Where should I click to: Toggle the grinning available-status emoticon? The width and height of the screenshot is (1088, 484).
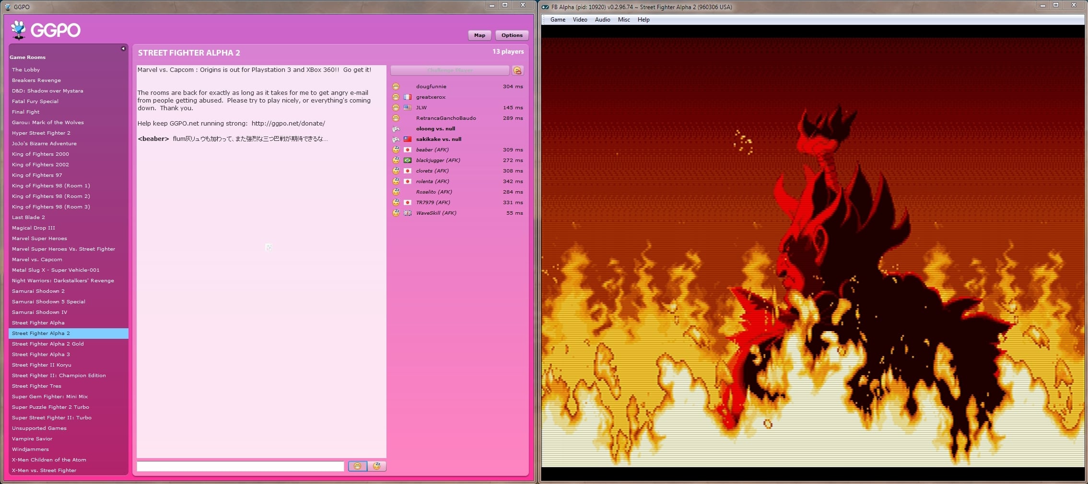pyautogui.click(x=358, y=466)
